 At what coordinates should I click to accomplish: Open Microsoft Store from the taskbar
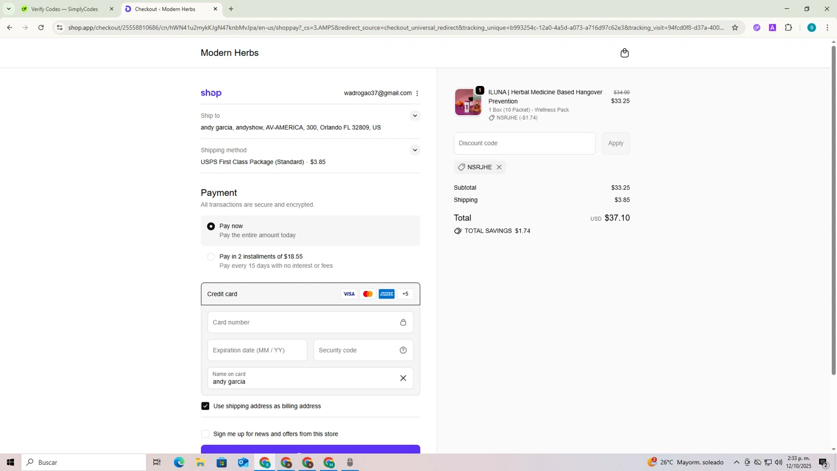tap(222, 463)
